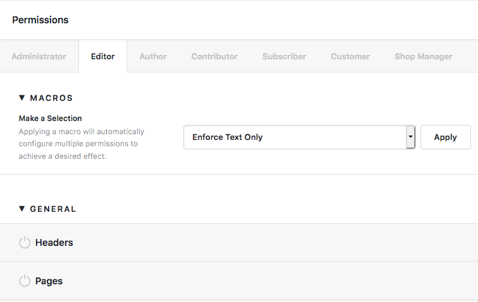The image size is (478, 302).
Task: Click the Pages row label
Action: 49,281
